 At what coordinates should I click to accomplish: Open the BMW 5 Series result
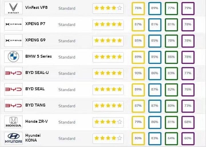tap(39, 56)
